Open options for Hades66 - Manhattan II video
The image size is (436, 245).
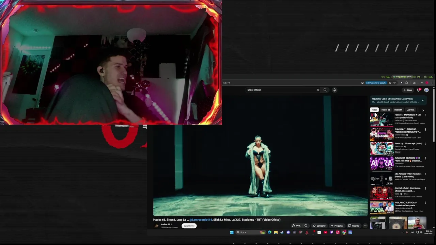coord(425,115)
